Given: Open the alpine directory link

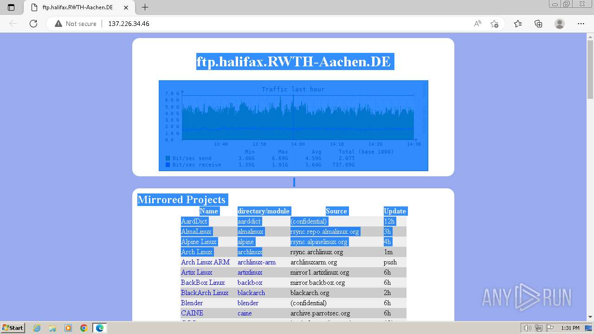Looking at the screenshot, I should click(x=246, y=242).
